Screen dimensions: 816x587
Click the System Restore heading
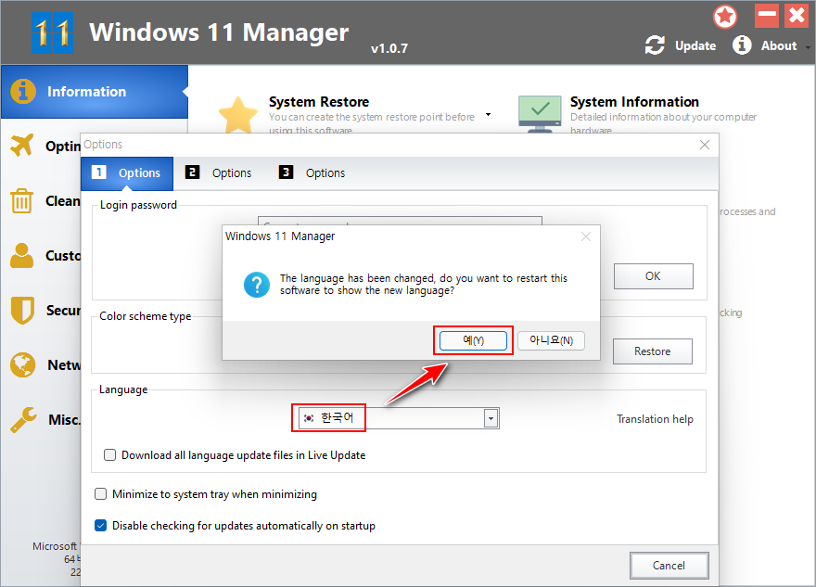[x=319, y=102]
